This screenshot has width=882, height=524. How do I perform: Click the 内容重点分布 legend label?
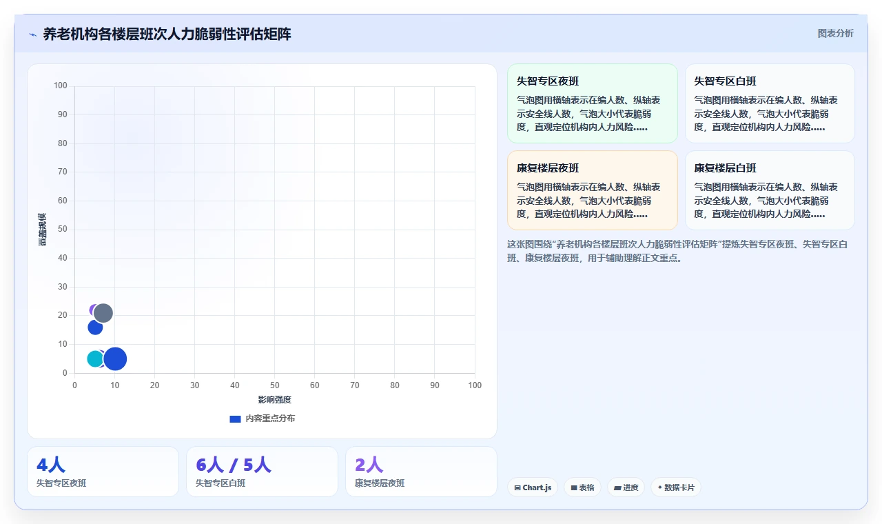coord(270,419)
